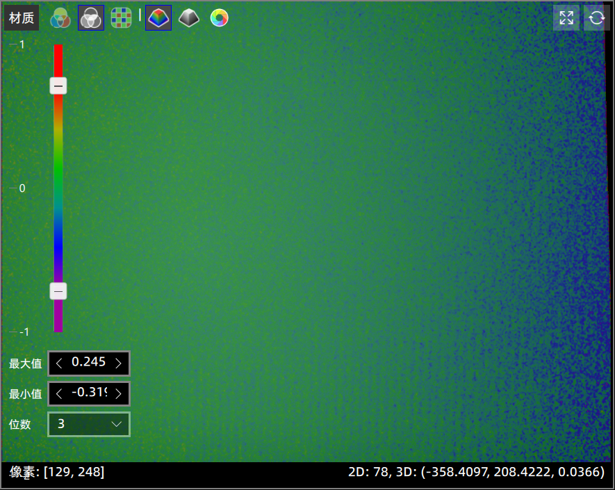Click the rainbow color scale bar
This screenshot has height=490, width=615.
(x=58, y=188)
